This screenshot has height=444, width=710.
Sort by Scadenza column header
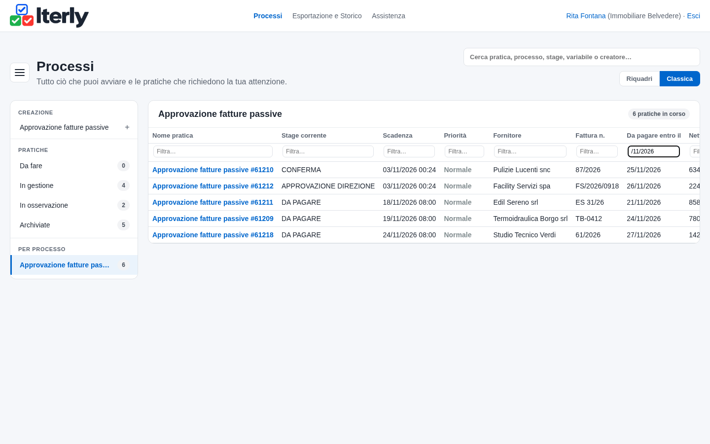397,136
